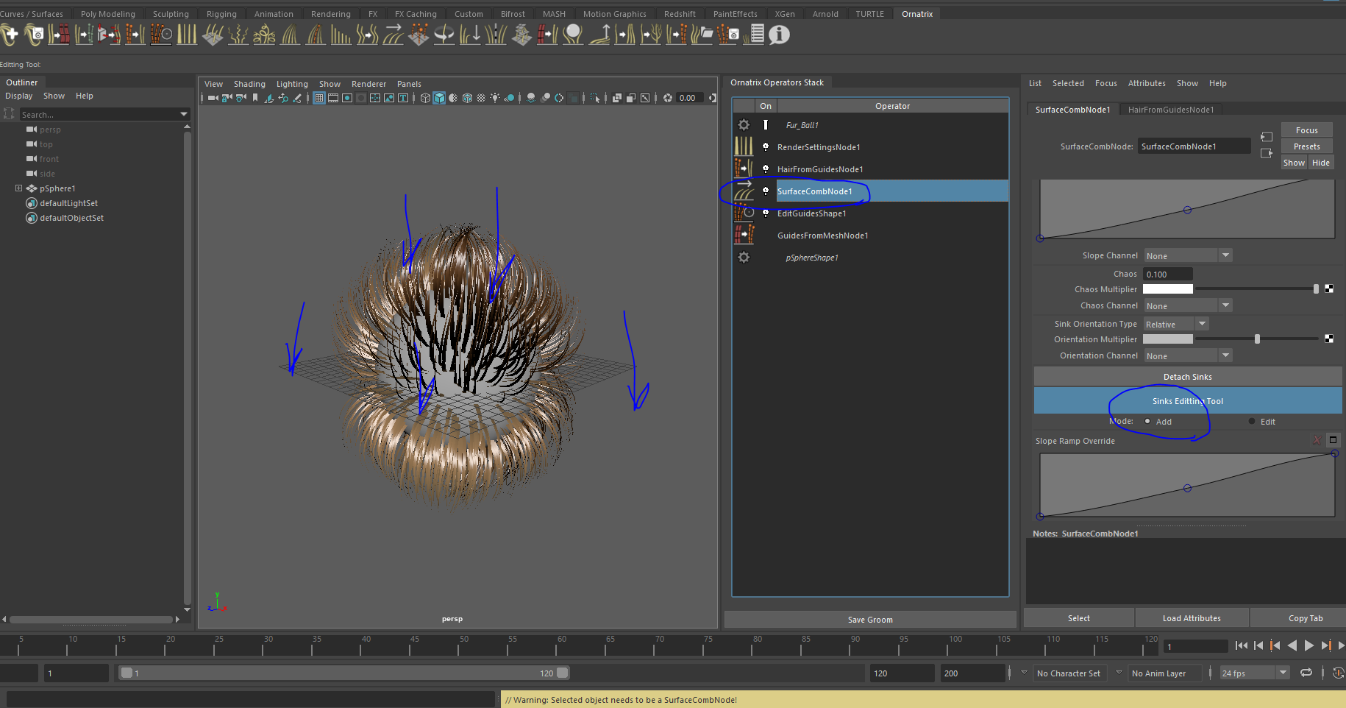This screenshot has height=708, width=1346.
Task: Enable smooth shade all cube icon
Action: 439,98
